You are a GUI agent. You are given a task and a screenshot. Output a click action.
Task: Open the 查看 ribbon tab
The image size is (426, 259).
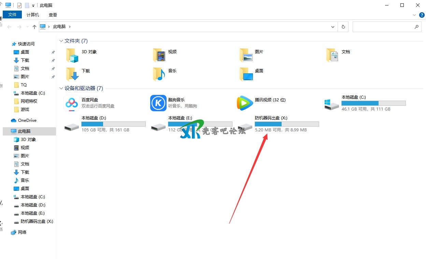tap(53, 15)
